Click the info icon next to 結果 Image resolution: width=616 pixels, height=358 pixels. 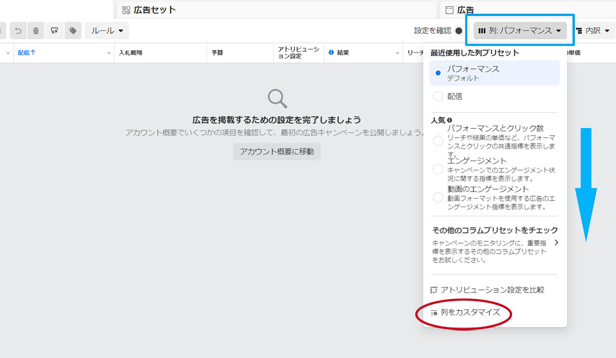tap(331, 53)
